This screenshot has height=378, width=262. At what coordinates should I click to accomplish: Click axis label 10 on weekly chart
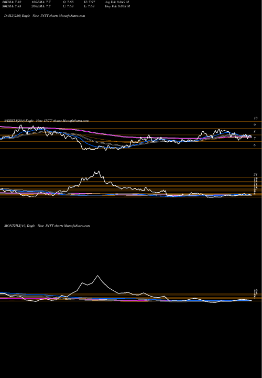point(256,118)
